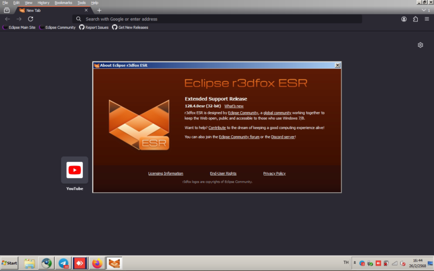Open the Edit menu
Image resolution: width=434 pixels, height=271 pixels.
(16, 3)
